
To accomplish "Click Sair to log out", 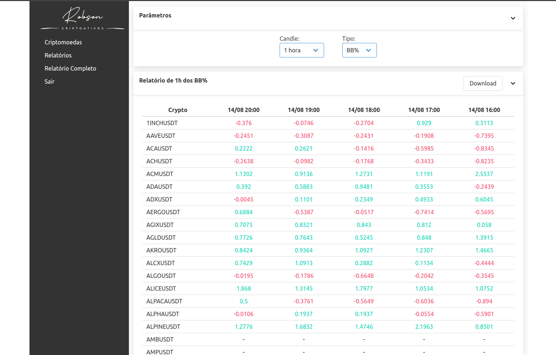I will (50, 81).
